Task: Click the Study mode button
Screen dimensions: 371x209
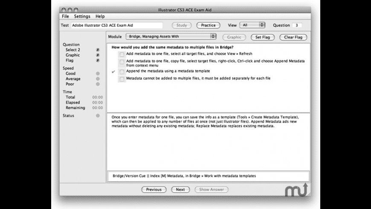Action: pyautogui.click(x=182, y=25)
